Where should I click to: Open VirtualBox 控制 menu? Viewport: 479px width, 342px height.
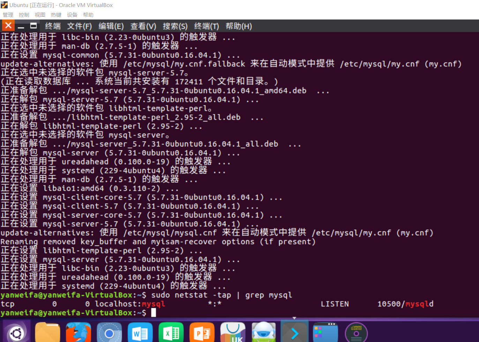click(24, 15)
